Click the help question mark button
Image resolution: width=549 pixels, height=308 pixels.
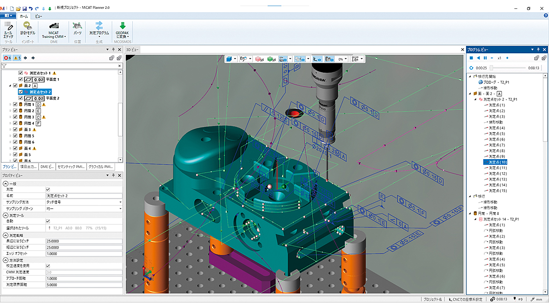pos(546,15)
